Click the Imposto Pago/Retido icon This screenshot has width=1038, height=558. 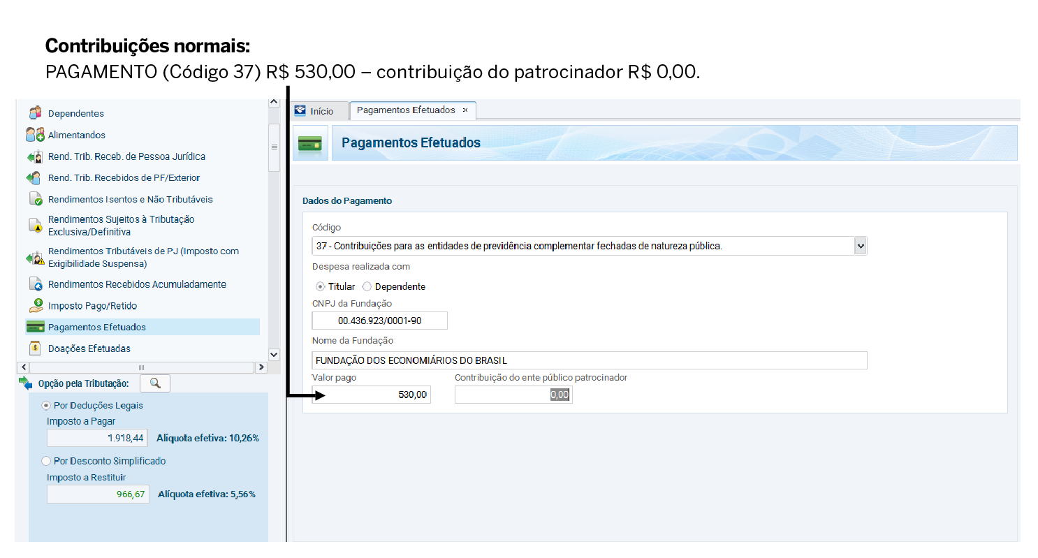click(x=36, y=305)
